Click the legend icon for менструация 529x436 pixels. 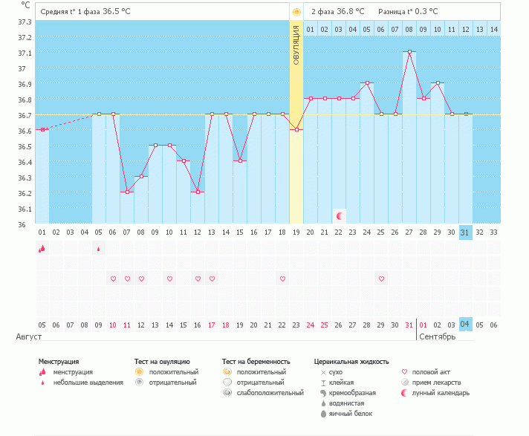click(42, 372)
